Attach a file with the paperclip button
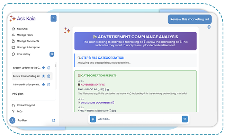 93,119
